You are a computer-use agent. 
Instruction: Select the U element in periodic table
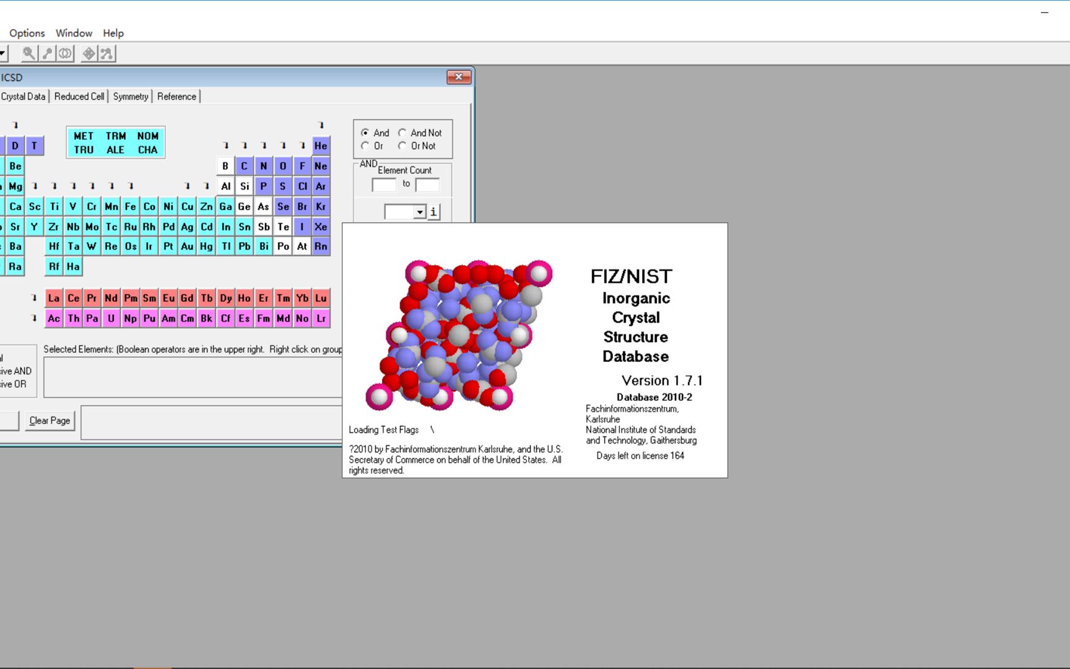click(111, 318)
